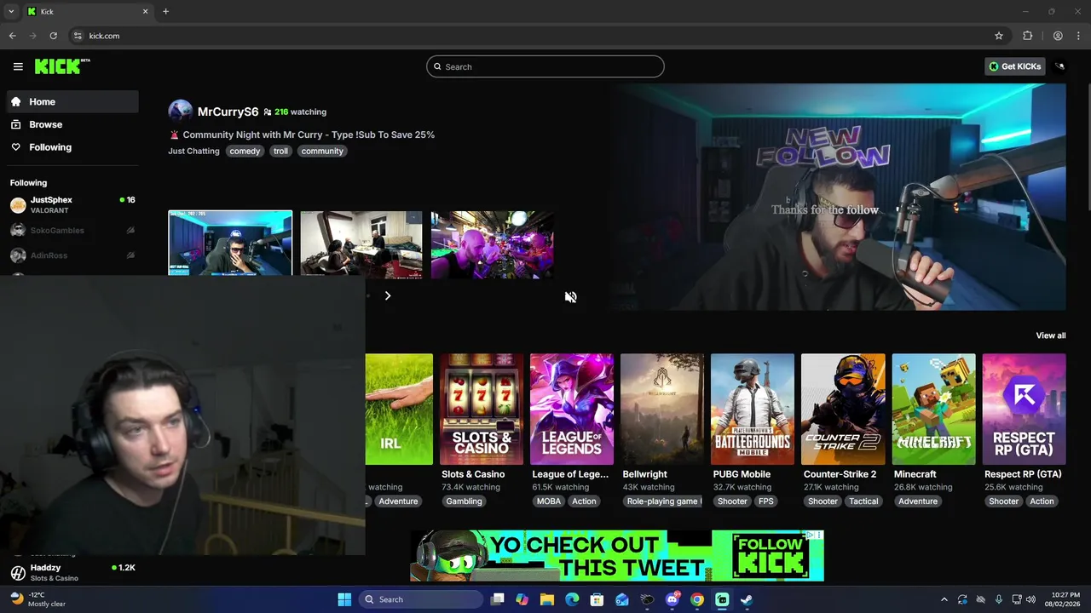The width and height of the screenshot is (1091, 613).
Task: Open the tab search dropdown
Action: [x=10, y=11]
